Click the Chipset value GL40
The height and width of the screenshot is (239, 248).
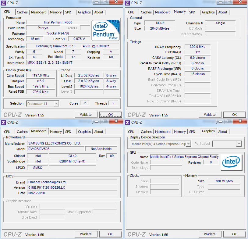72,156
